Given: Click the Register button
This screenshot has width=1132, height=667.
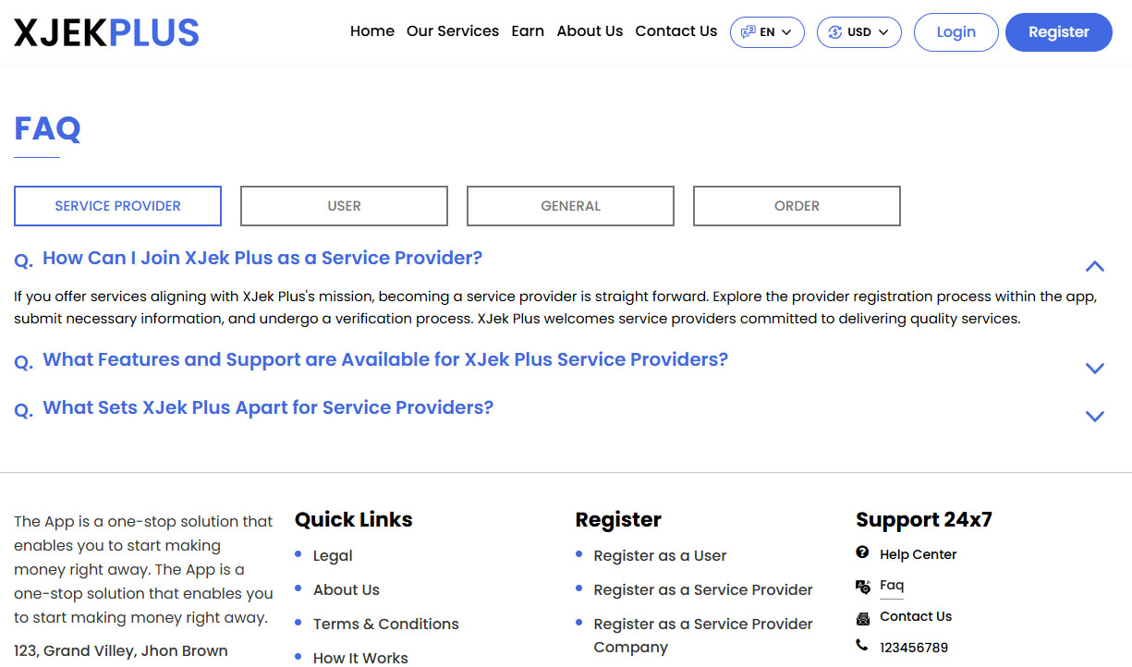Looking at the screenshot, I should tap(1058, 31).
